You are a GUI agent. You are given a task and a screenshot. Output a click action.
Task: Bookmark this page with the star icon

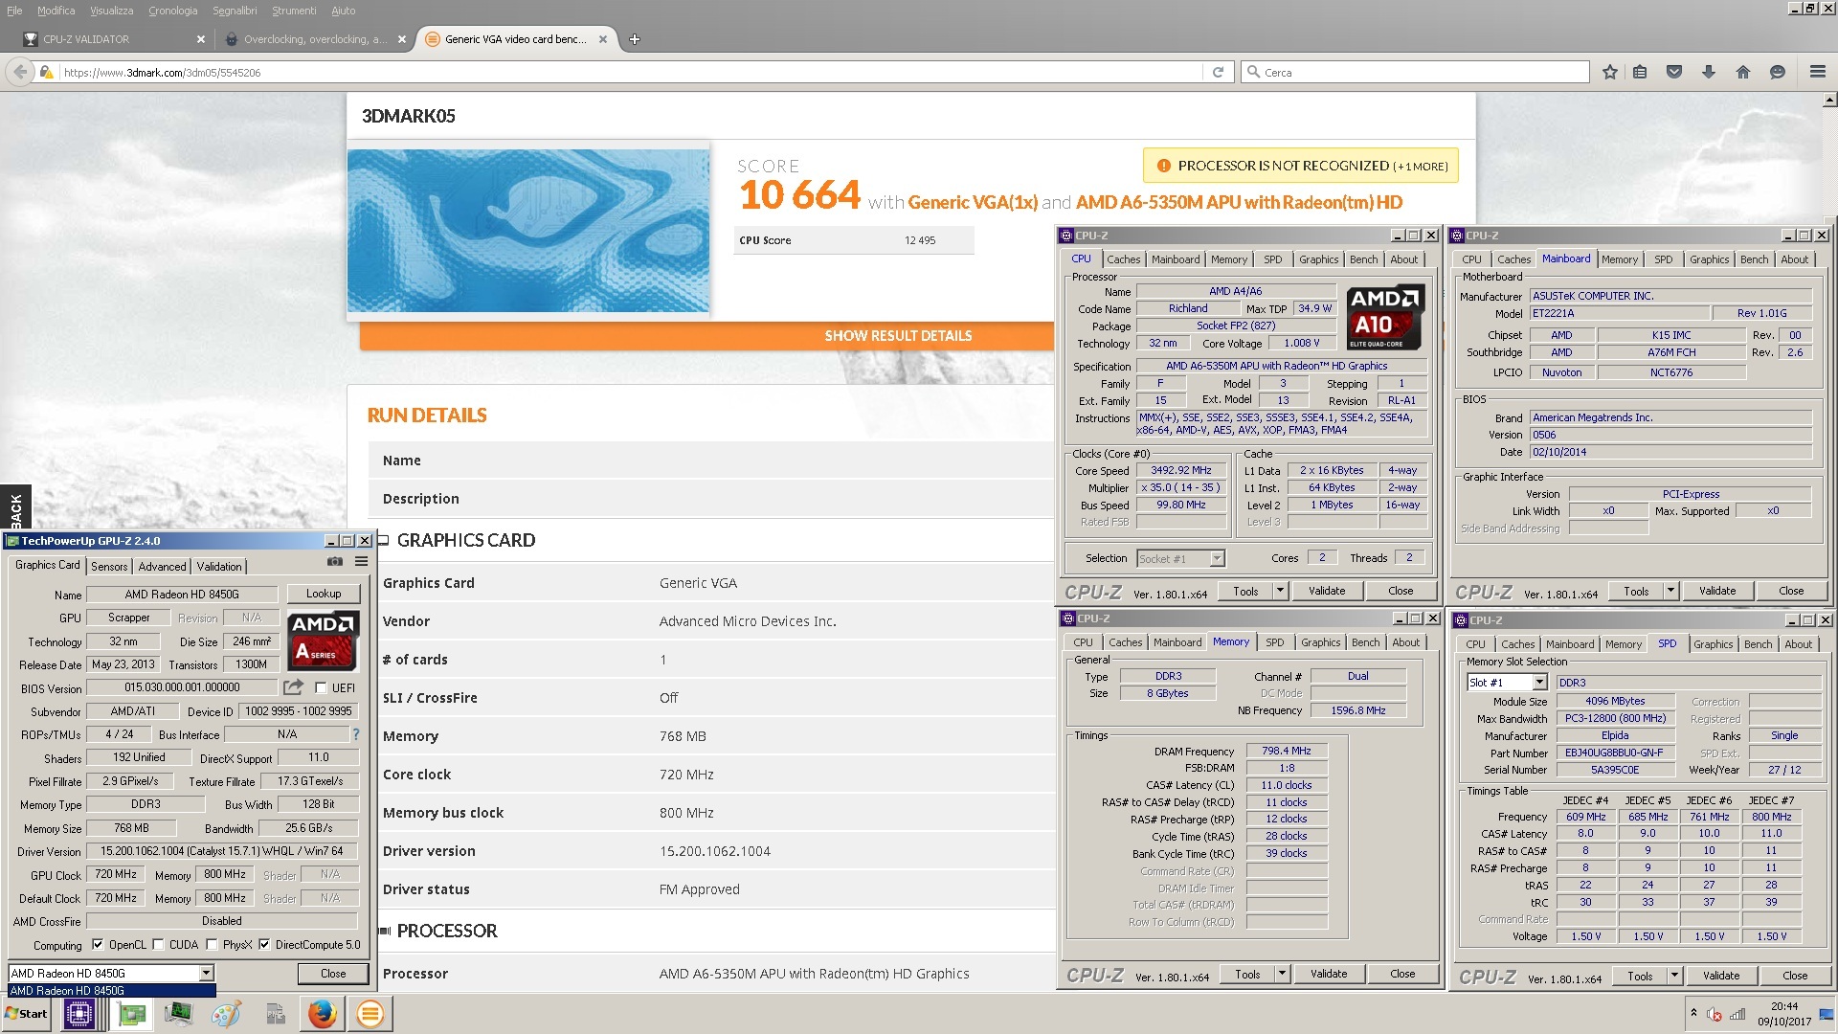tap(1609, 72)
